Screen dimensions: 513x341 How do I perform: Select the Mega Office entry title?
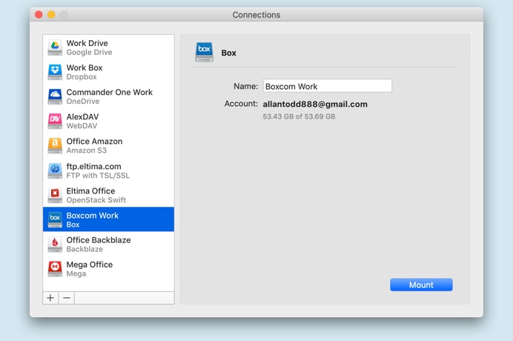(x=90, y=265)
